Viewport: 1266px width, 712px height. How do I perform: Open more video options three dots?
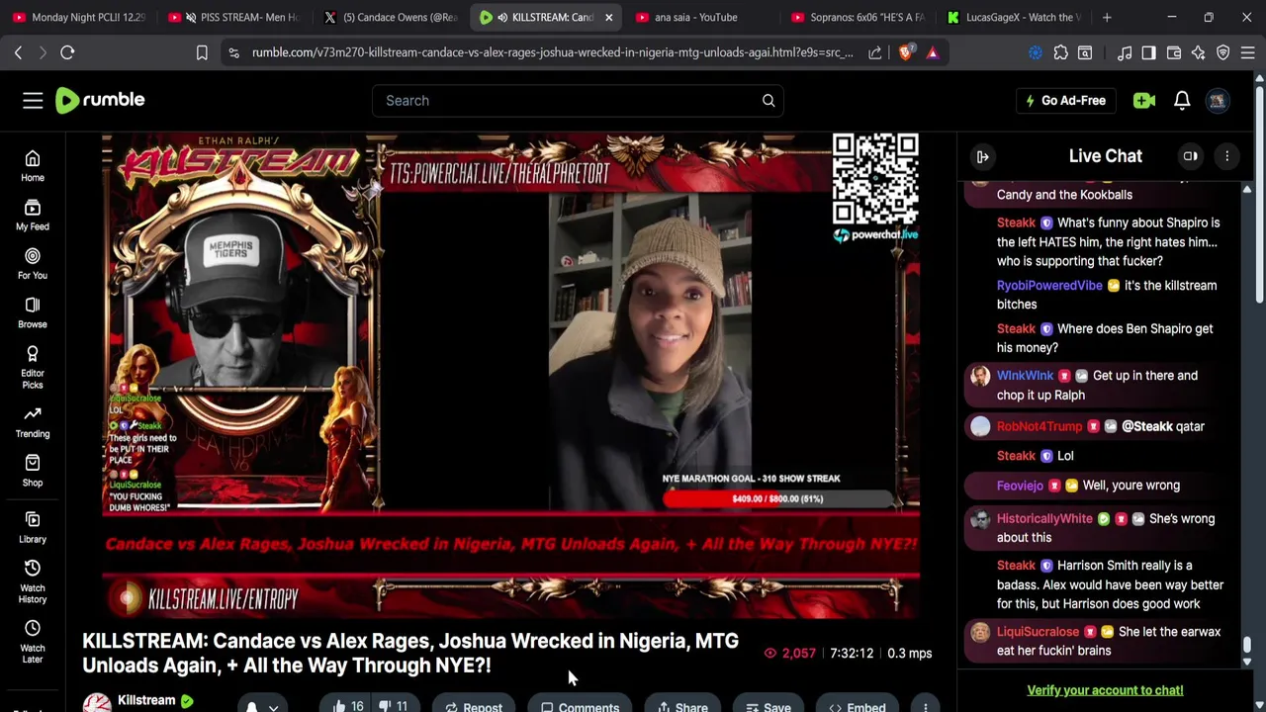[926, 706]
